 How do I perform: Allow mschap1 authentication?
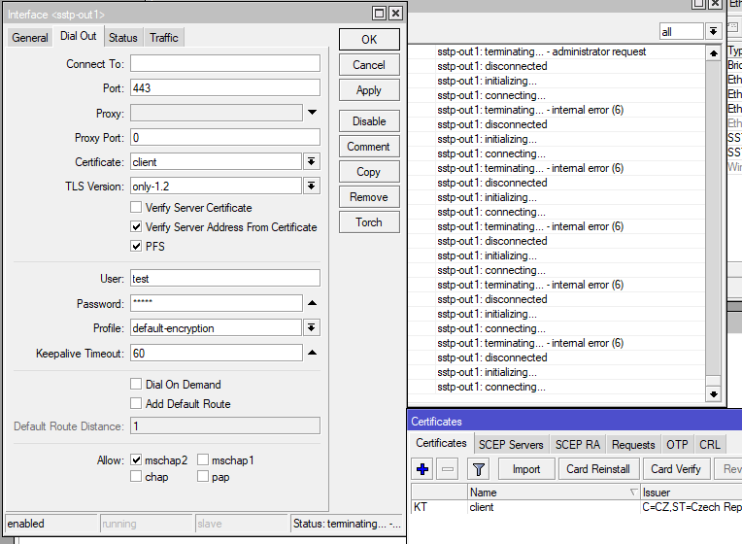203,459
